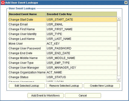Click the vertical scrollbar thumb grip
The height and width of the screenshot is (101, 129).
(119, 48)
